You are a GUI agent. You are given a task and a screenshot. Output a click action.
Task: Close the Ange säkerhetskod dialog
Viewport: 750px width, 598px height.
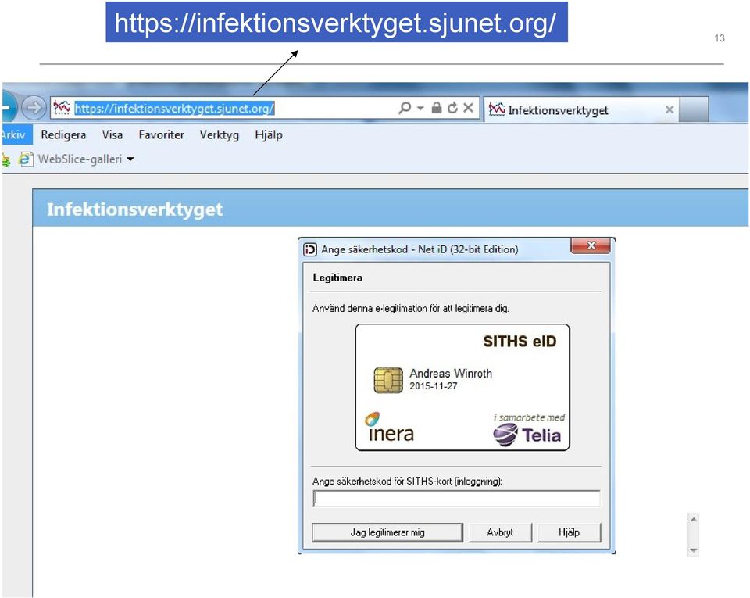coord(591,245)
